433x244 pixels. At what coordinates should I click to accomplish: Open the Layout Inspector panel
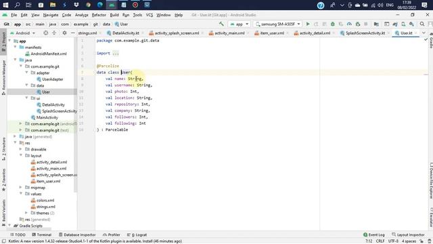tap(408, 235)
